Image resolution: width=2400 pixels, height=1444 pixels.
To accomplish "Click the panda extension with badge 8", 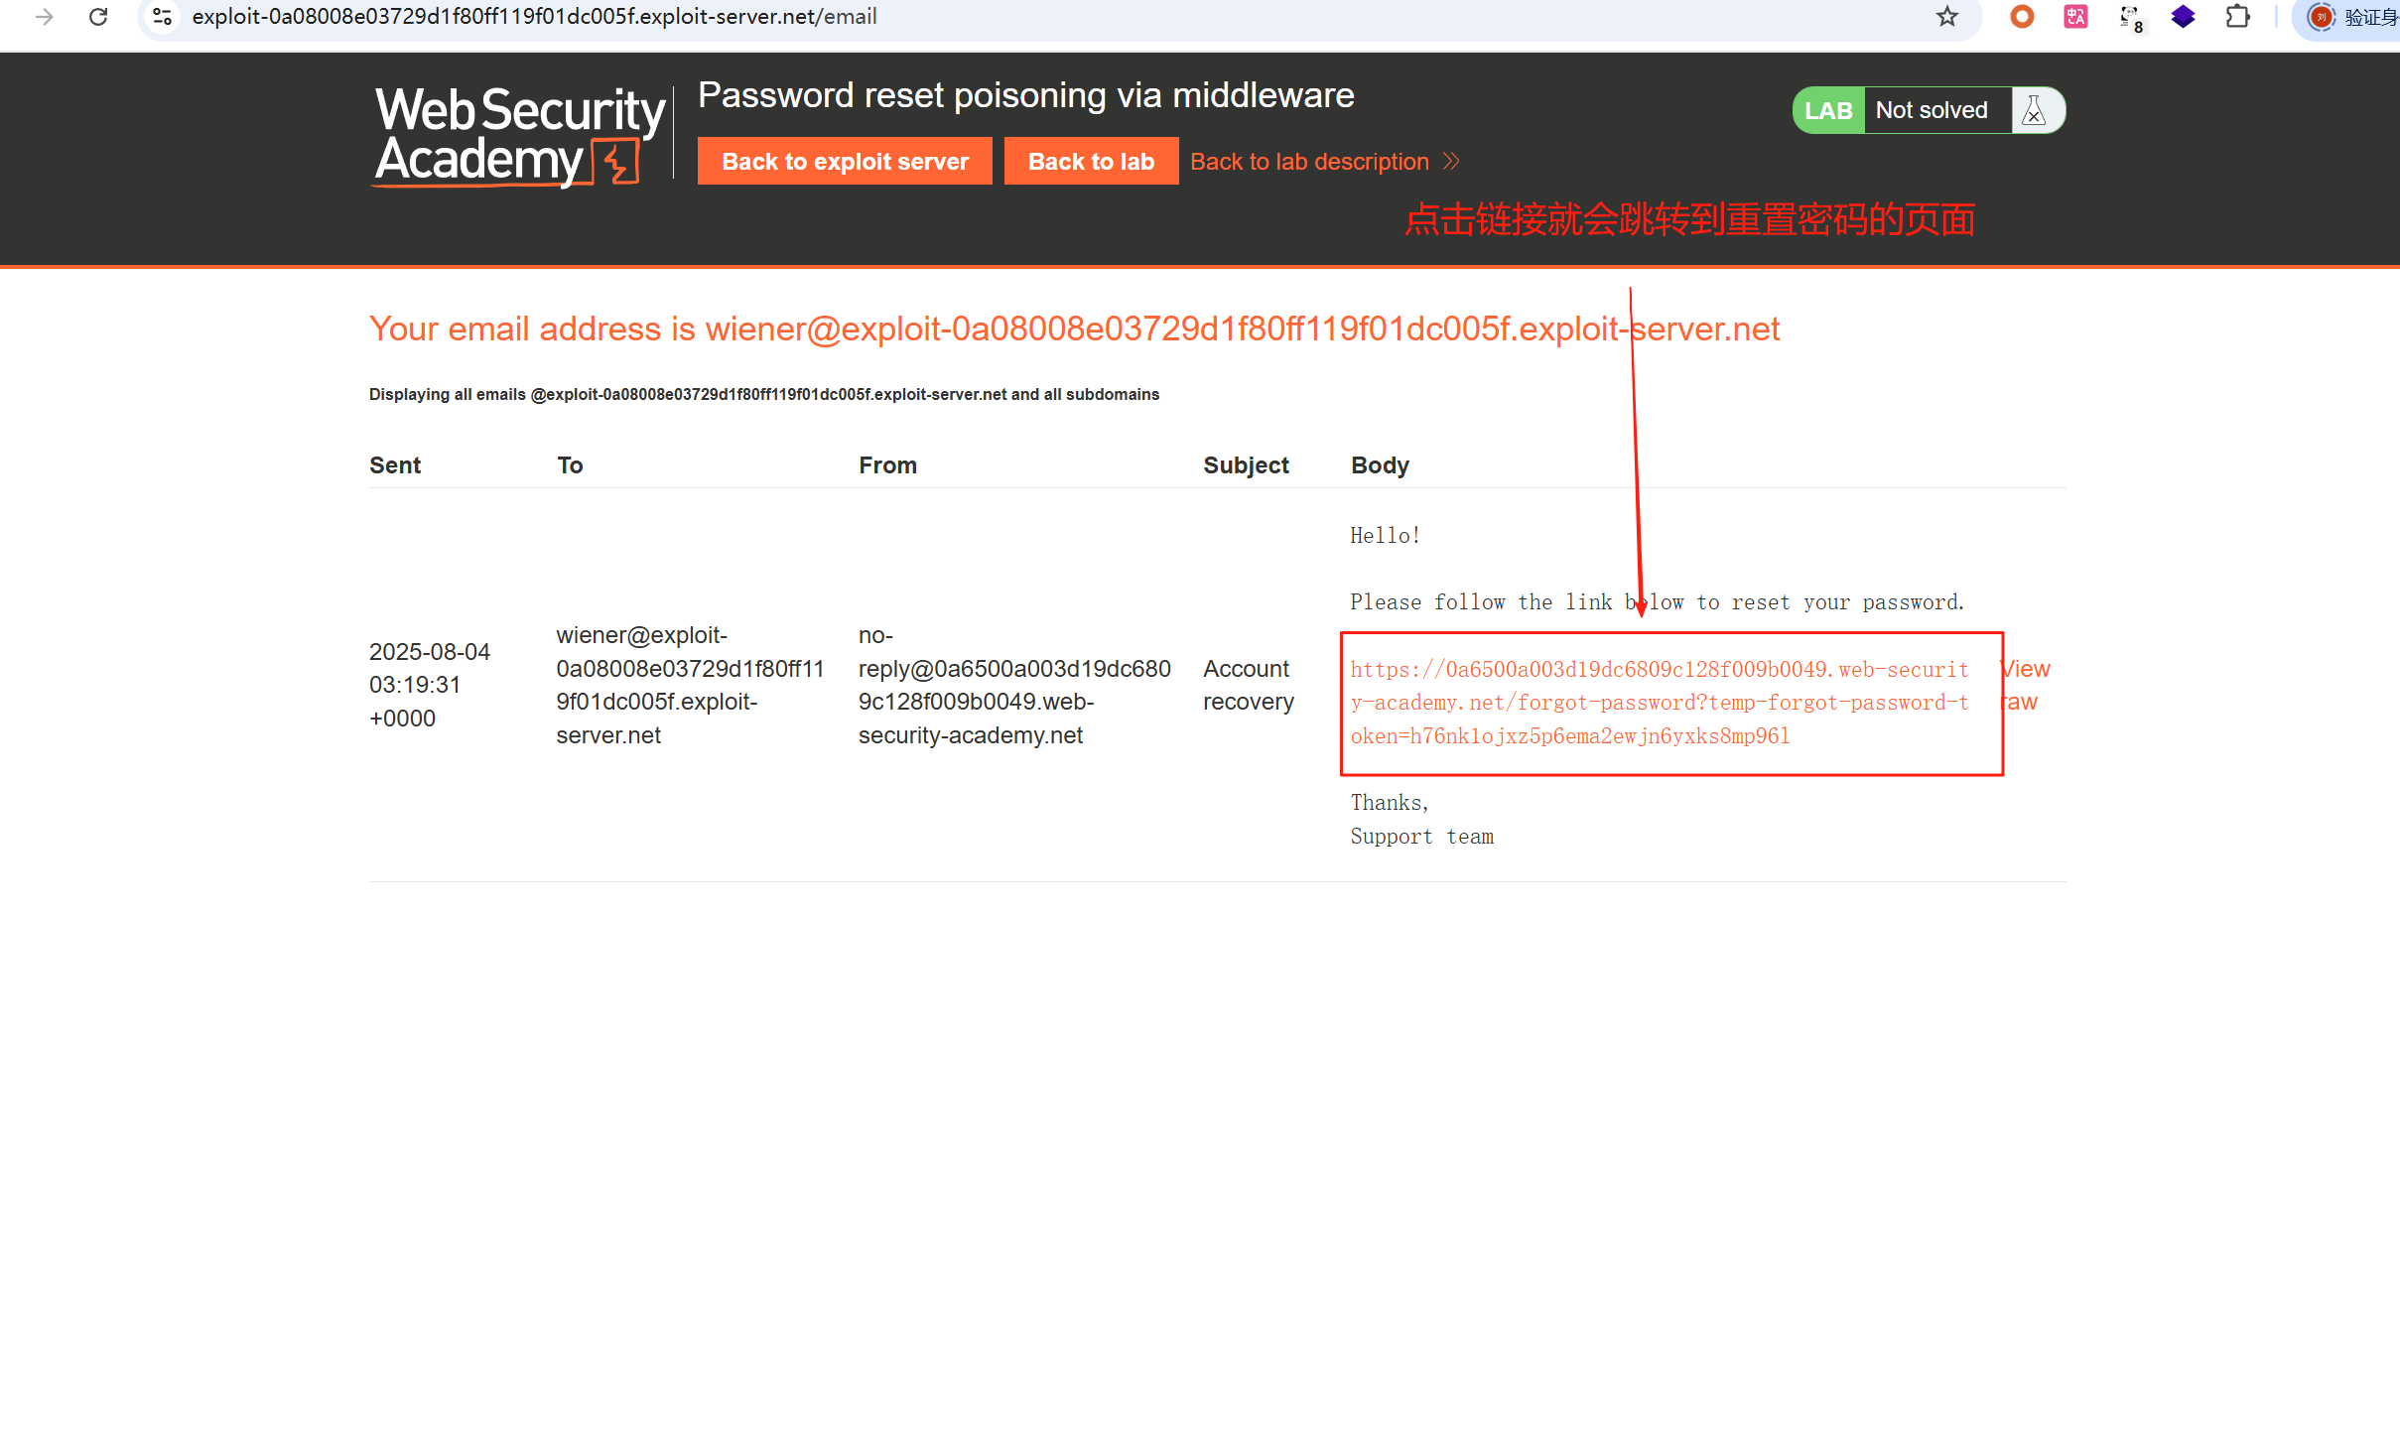I will pos(2130,17).
